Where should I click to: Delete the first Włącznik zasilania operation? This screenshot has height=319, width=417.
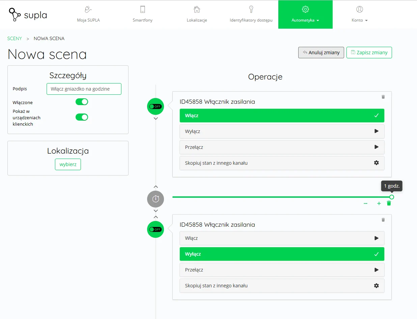coord(383,97)
